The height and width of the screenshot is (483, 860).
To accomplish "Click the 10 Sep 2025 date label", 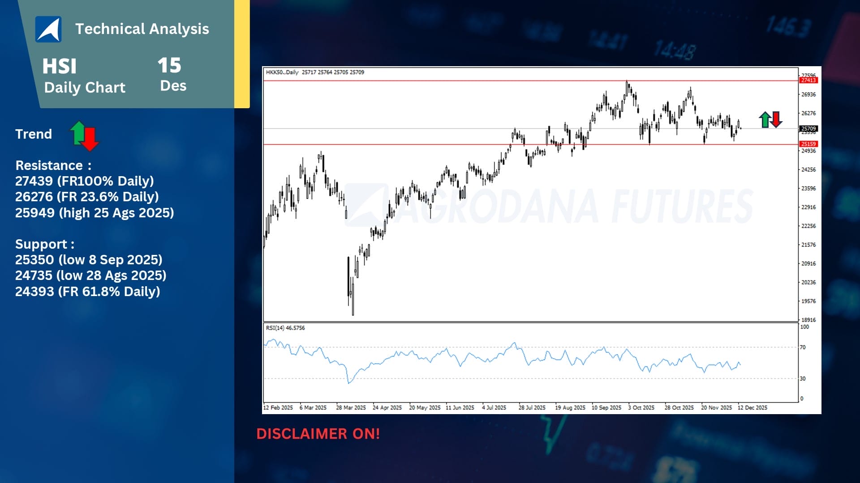I will 606,407.
